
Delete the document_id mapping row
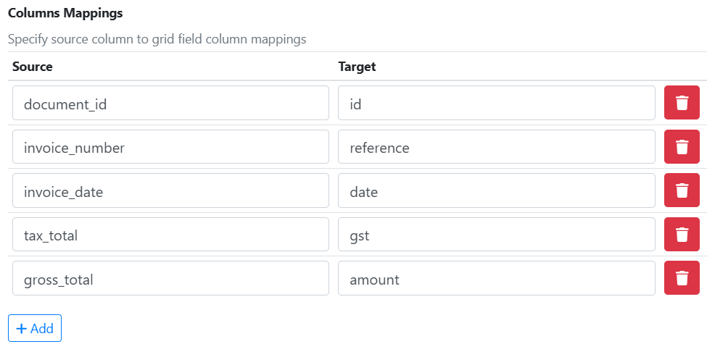point(682,103)
